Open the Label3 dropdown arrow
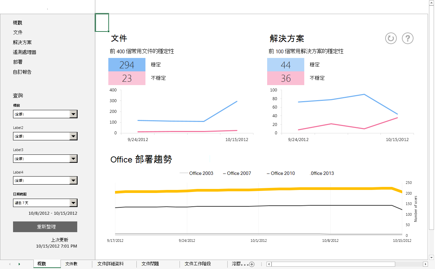Image resolution: width=435 pixels, height=269 pixels. point(73,158)
